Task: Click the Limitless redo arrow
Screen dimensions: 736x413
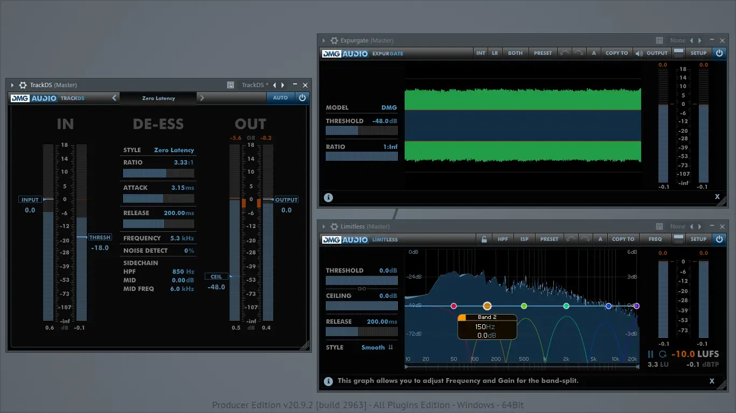Action: (x=585, y=239)
